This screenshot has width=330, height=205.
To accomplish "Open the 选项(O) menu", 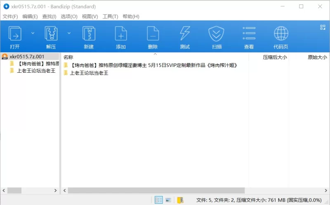I will 69,16.
